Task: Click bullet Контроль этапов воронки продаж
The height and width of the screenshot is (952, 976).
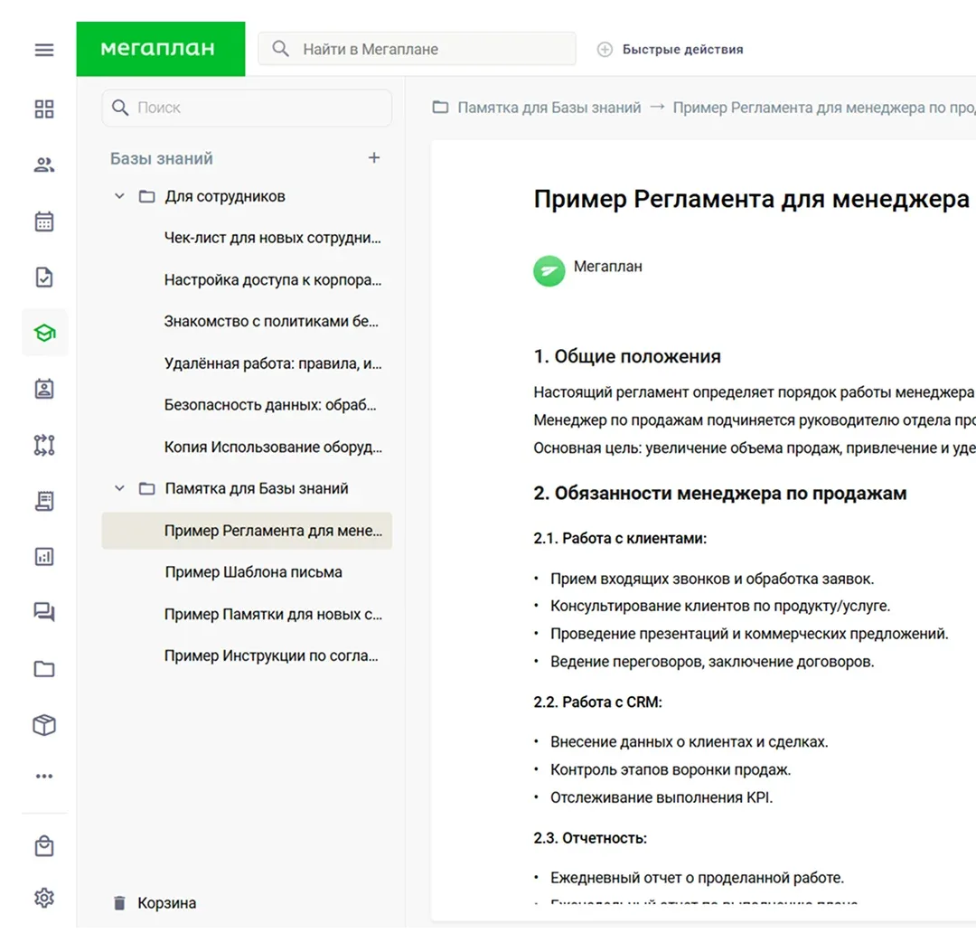Action: pyautogui.click(x=671, y=769)
